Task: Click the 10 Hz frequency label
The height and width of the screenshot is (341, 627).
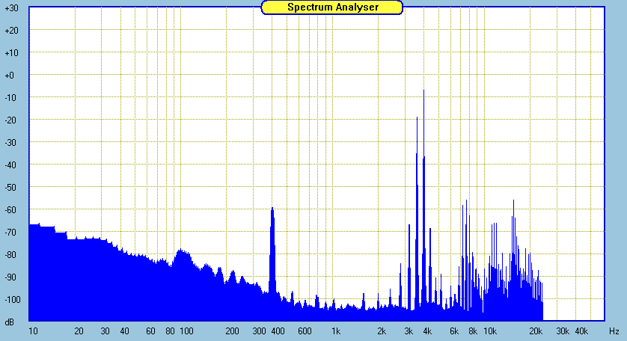Action: pos(33,331)
